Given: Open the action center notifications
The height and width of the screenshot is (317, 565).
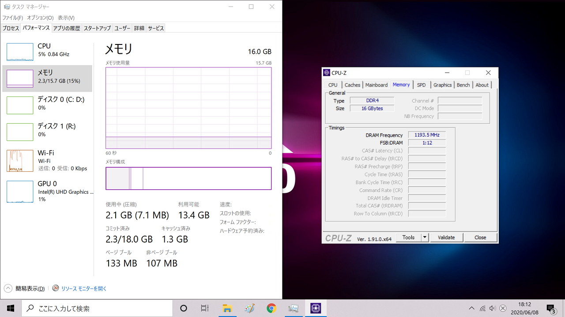Looking at the screenshot, I should tap(551, 308).
